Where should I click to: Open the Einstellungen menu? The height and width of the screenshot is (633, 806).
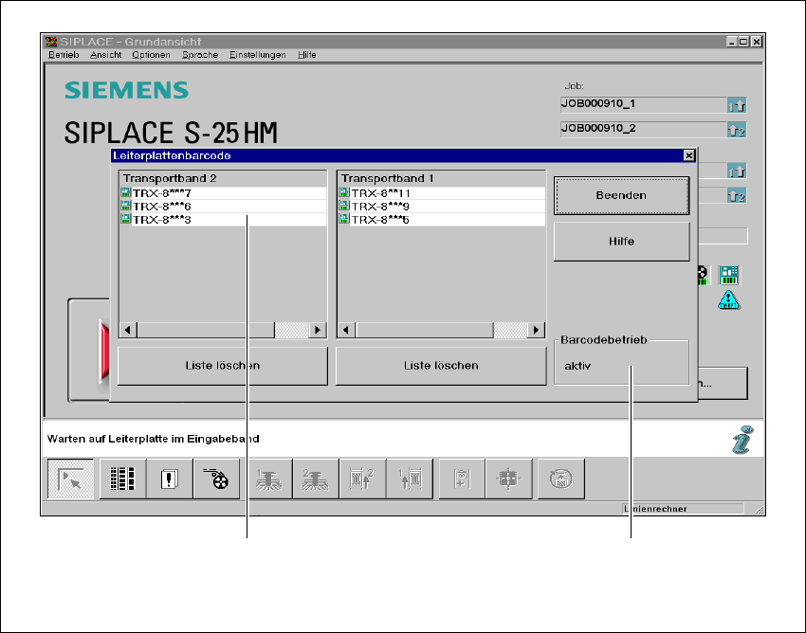(x=257, y=55)
